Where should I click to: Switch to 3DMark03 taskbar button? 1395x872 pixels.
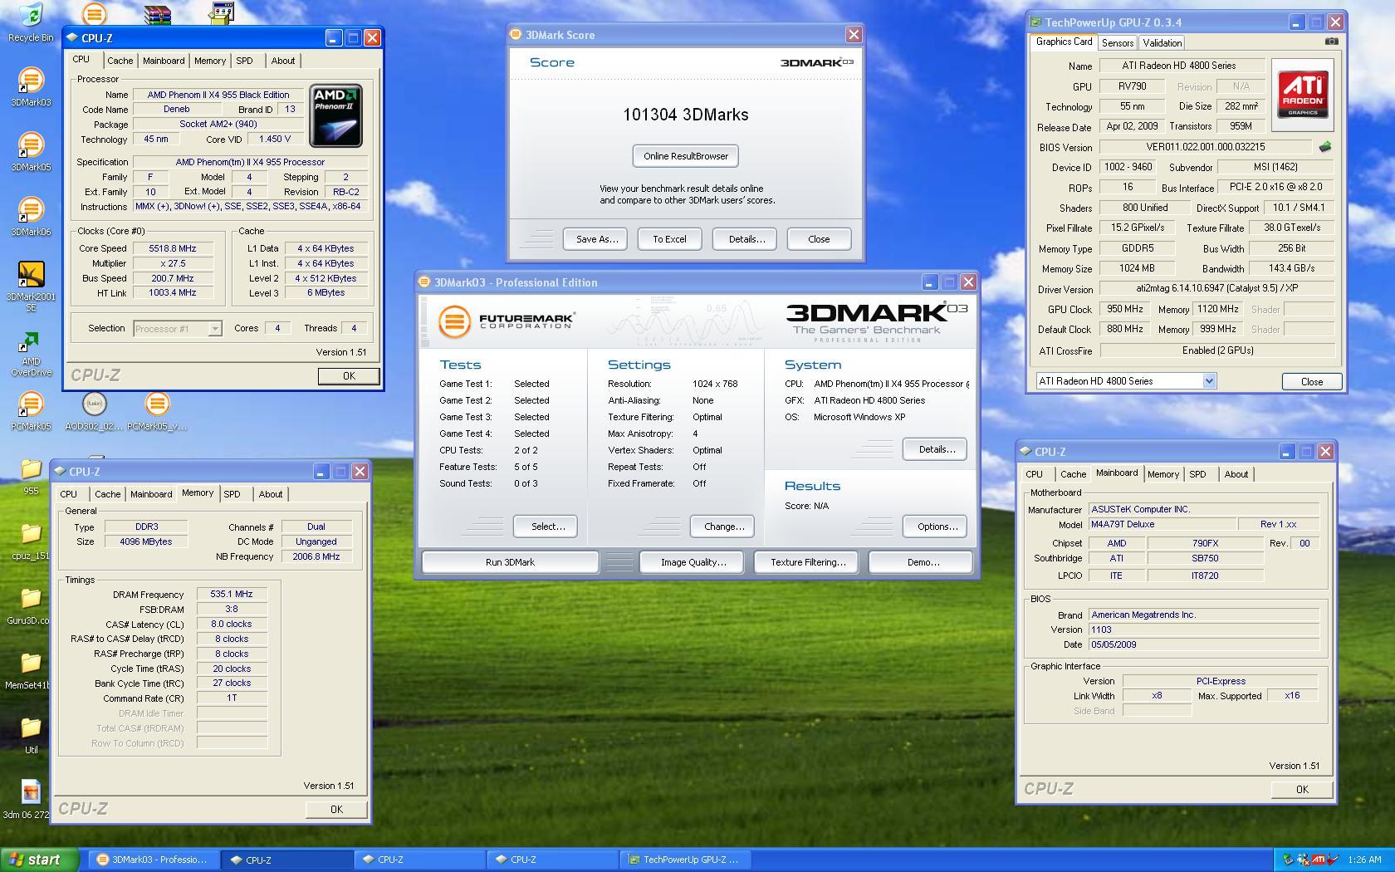pos(154,860)
